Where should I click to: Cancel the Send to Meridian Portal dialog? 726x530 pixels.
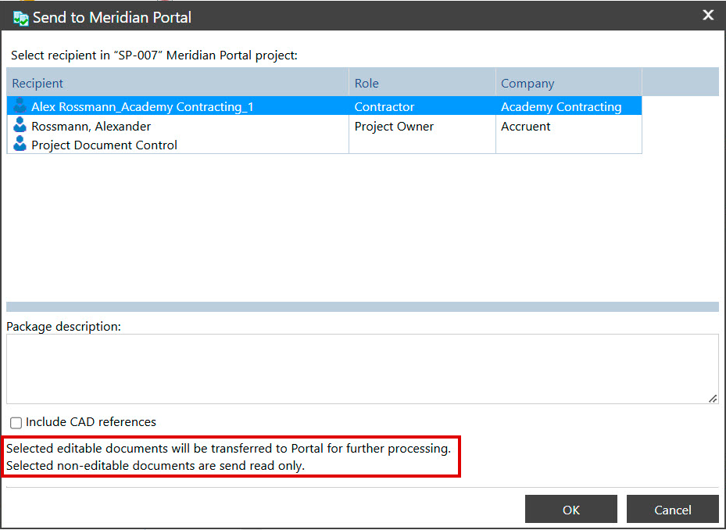(672, 509)
